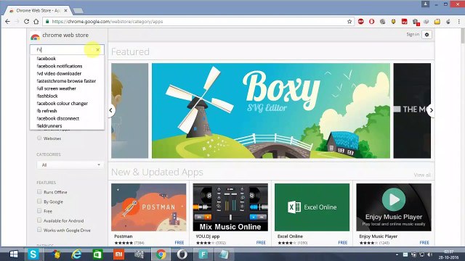
Task: Show the next featured banner
Action: click(431, 110)
